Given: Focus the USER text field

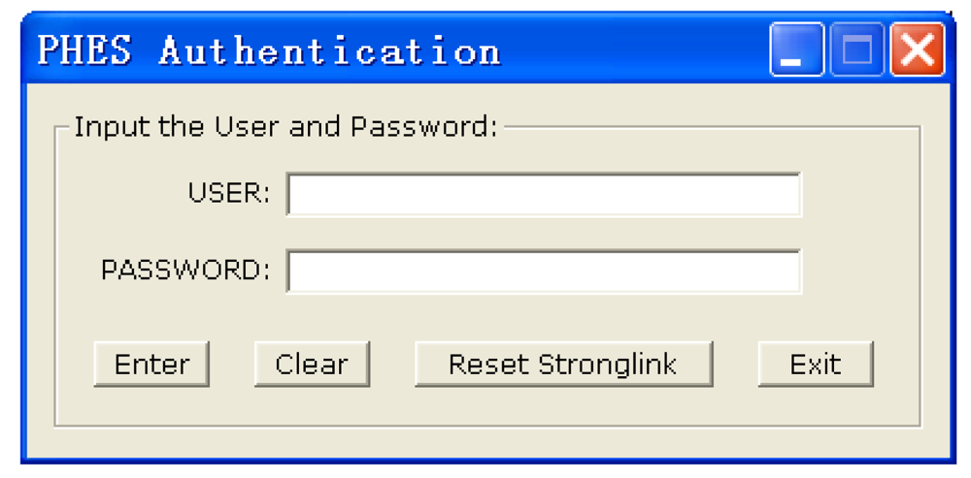Looking at the screenshot, I should pyautogui.click(x=544, y=194).
